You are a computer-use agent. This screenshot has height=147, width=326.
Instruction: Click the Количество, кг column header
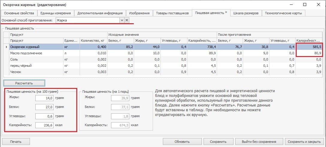(93, 41)
